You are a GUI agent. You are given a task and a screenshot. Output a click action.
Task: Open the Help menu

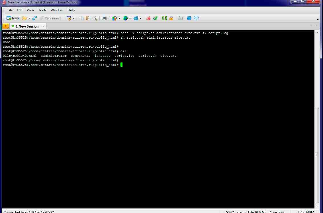click(x=71, y=10)
